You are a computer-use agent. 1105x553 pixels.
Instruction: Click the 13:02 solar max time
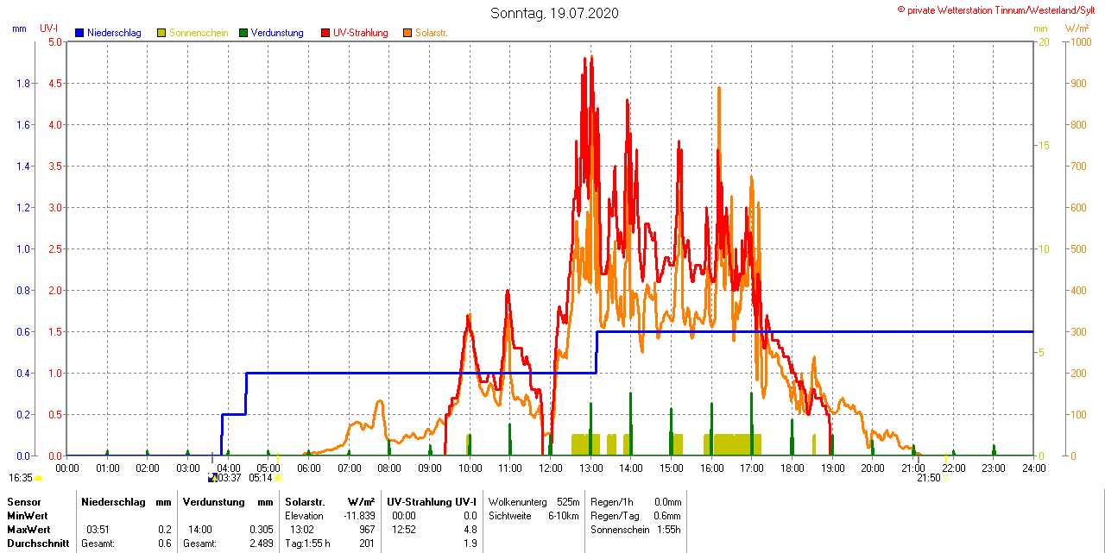point(301,530)
